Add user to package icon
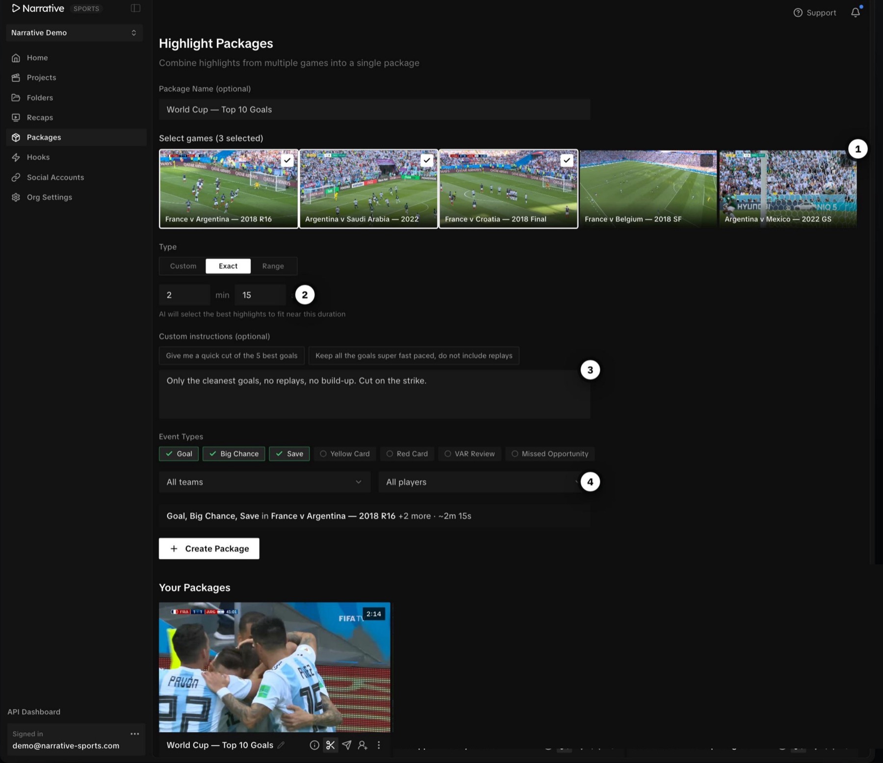883x763 pixels. (363, 745)
